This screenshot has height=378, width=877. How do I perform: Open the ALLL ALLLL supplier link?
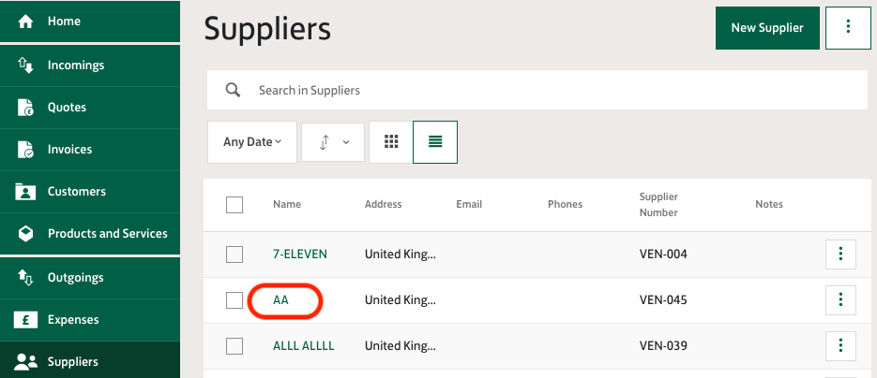pyautogui.click(x=304, y=345)
